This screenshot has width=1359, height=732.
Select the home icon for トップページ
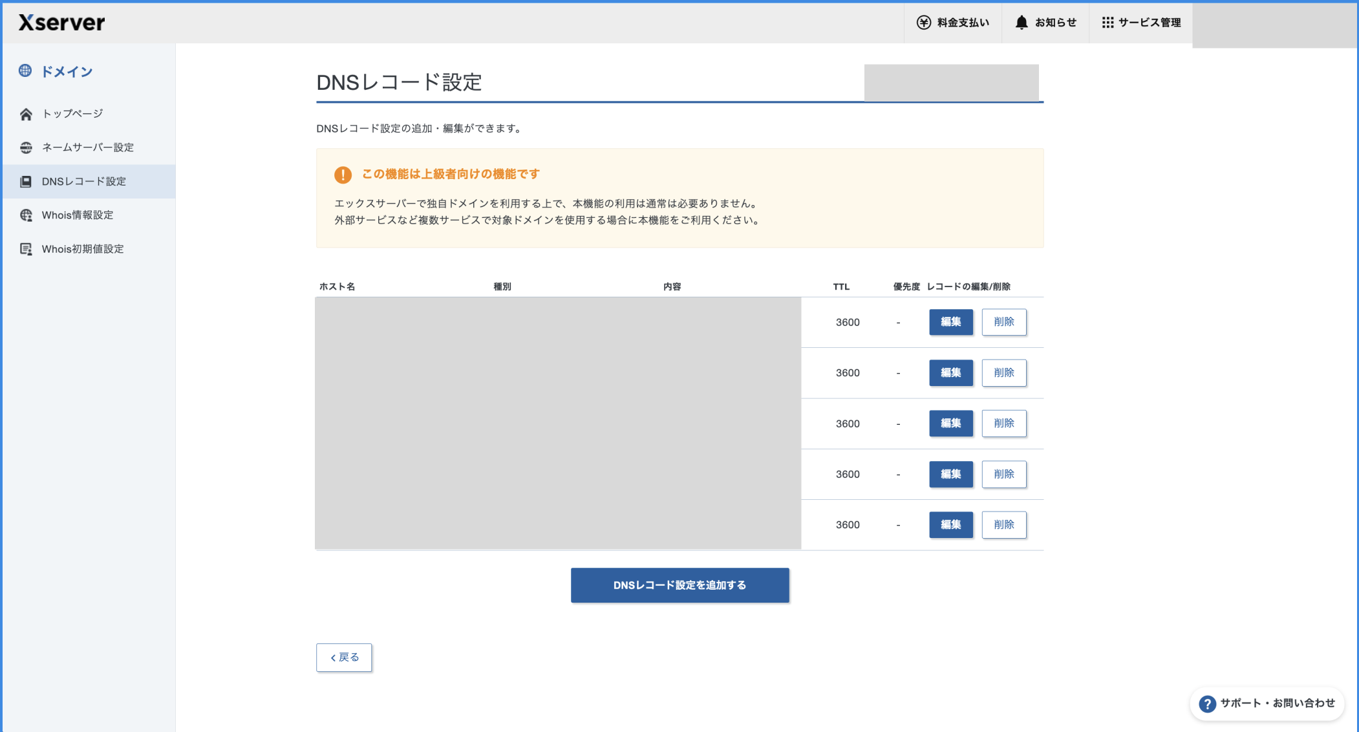click(26, 114)
